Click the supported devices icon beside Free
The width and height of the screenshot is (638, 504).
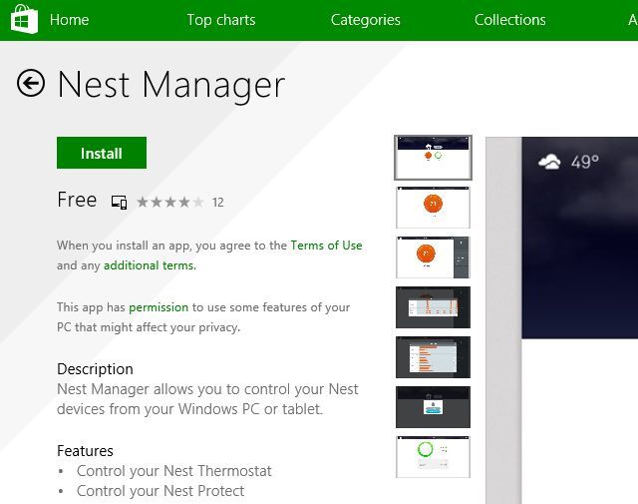(x=119, y=202)
